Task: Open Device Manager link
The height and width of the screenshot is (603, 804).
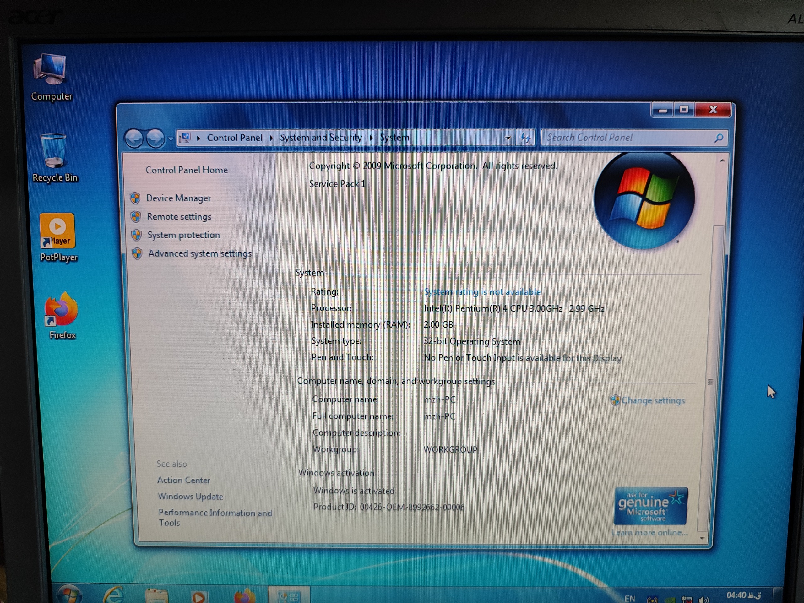Action: (178, 198)
